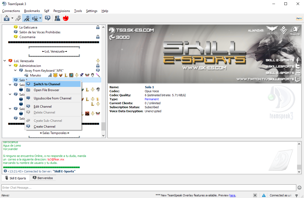Toggle the Mute Speakers toolbar button
Screen dimensions: 304x198
(x=35, y=18)
